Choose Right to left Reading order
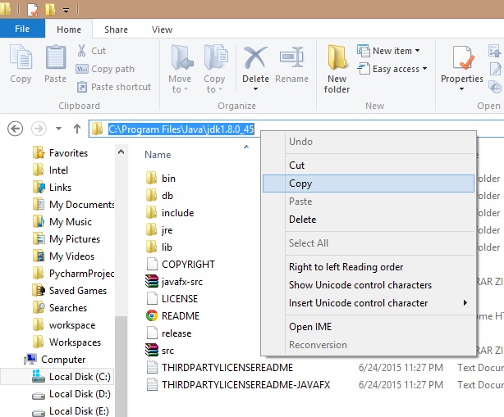 tap(369, 267)
